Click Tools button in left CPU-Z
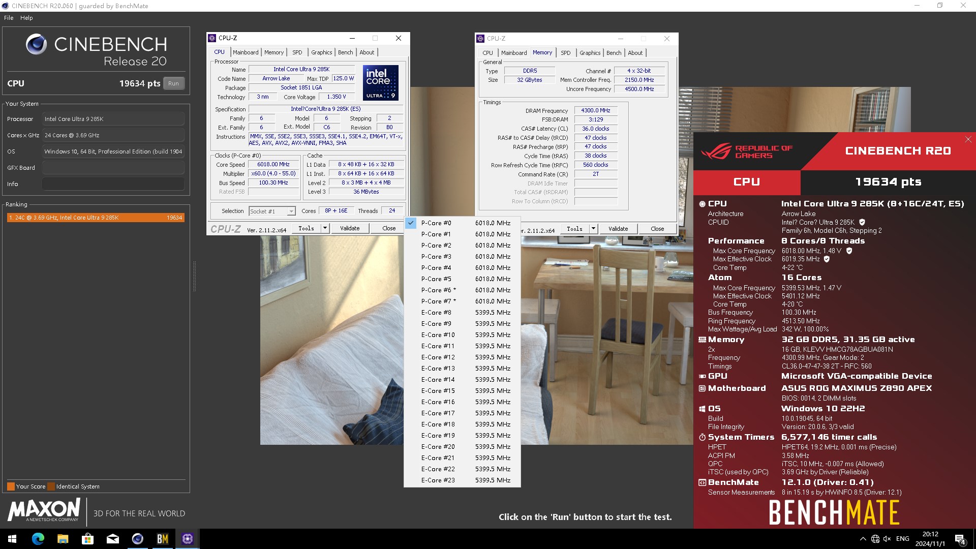Viewport: 976px width, 549px height. 307,228
